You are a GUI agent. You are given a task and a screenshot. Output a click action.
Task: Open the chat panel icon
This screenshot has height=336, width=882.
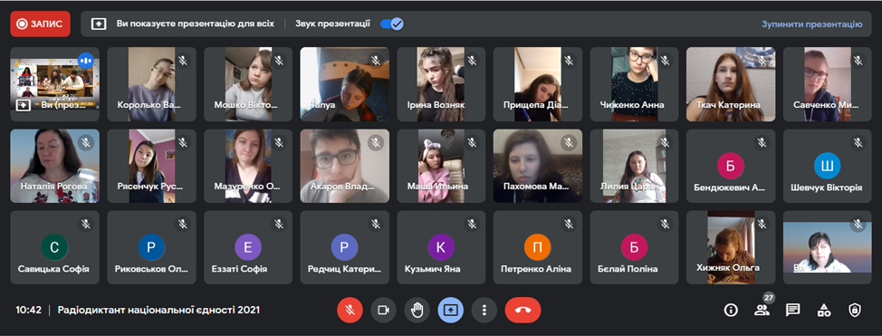[793, 310]
